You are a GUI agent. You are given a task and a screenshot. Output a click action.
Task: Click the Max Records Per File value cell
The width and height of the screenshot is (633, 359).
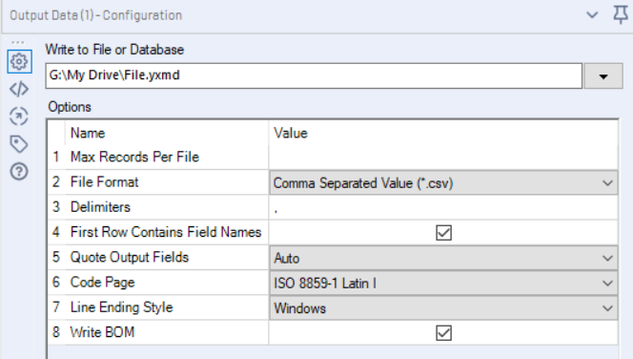443,157
